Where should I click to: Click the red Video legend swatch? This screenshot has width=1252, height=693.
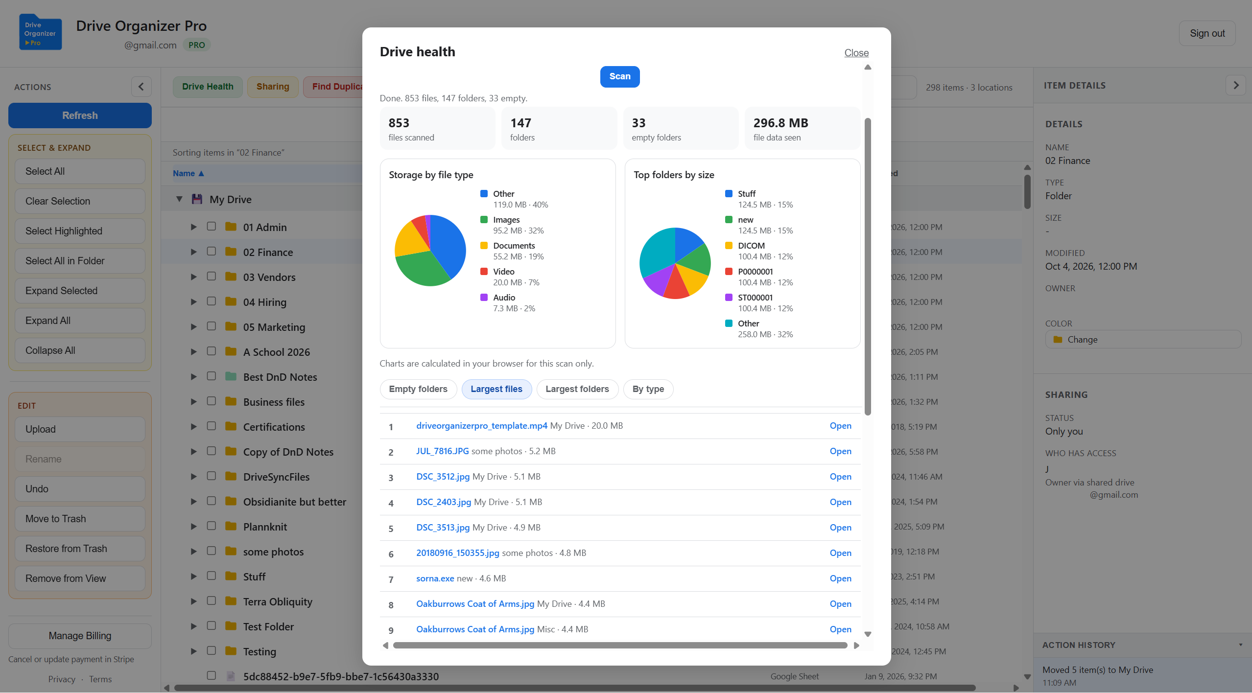[484, 272]
